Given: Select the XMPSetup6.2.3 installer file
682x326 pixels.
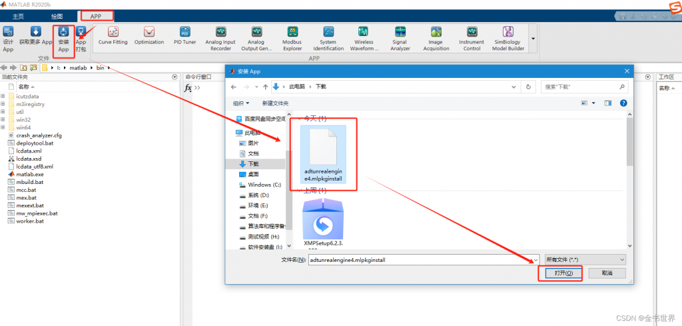Looking at the screenshot, I should tap(323, 224).
